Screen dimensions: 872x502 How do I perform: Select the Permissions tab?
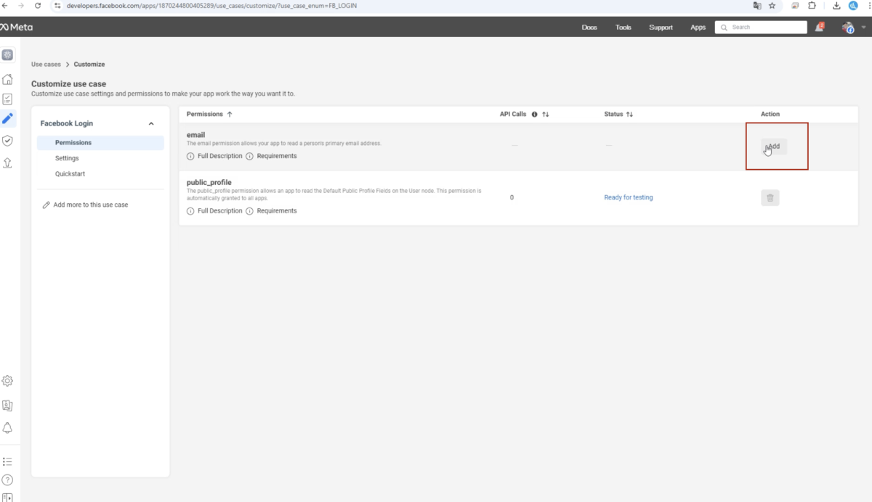coord(100,143)
